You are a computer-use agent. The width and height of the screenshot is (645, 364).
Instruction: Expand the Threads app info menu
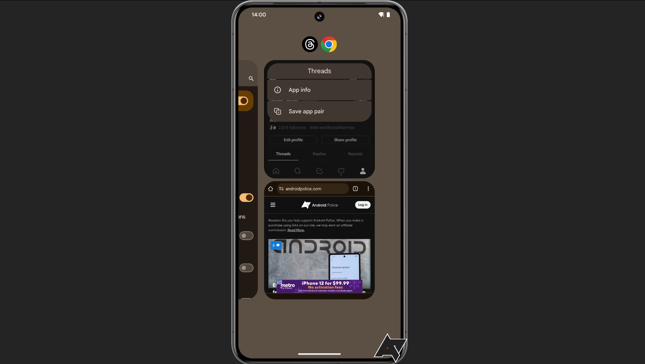click(319, 90)
